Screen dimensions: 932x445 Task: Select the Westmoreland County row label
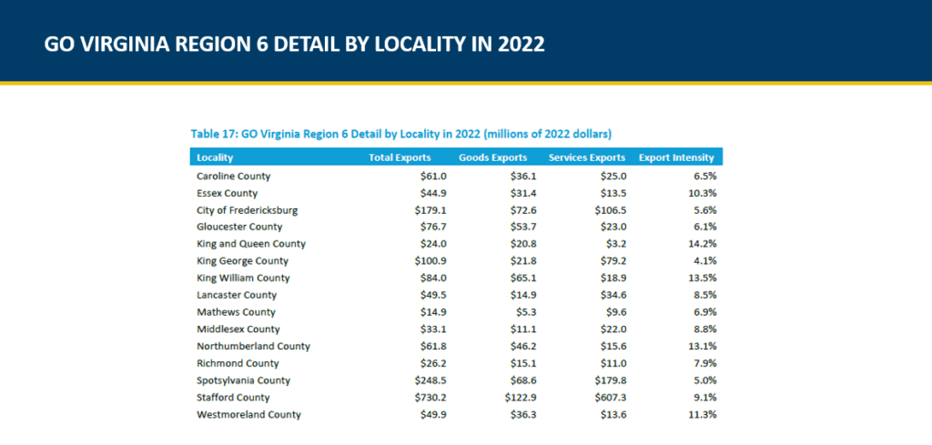click(x=248, y=415)
